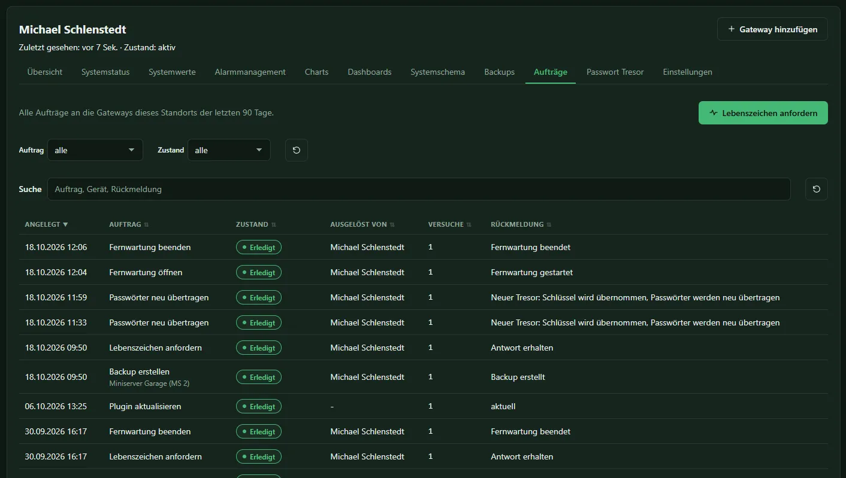Viewport: 846px width, 478px height.
Task: Open the Backups tab
Action: tap(500, 72)
